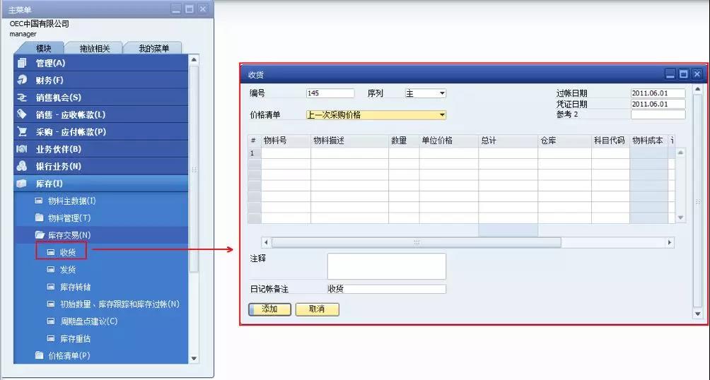
Task: Expand 采购 - 应付帐款(P) module
Action: (101, 132)
